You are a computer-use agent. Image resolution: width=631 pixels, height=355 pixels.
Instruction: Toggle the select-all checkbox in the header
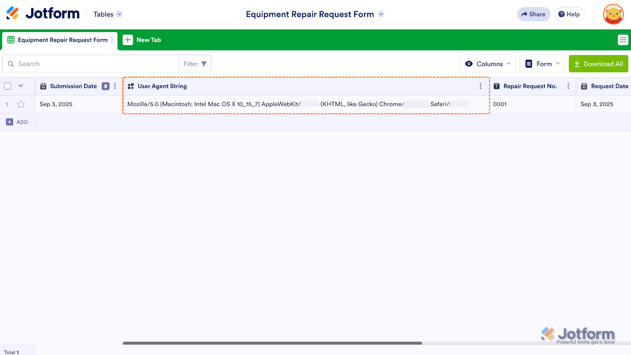[7, 86]
